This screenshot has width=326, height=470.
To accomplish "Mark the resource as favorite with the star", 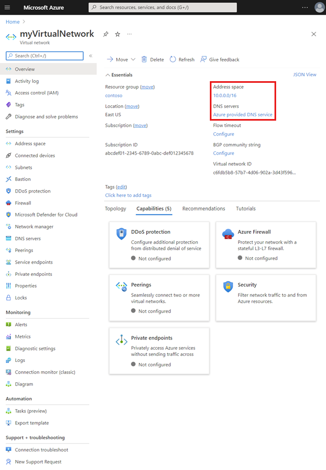I will point(118,34).
